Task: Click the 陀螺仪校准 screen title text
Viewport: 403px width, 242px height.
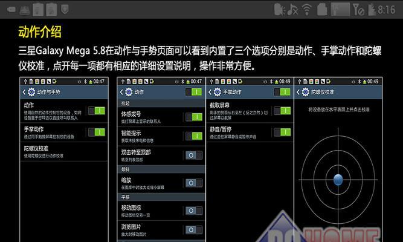Action: pos(322,92)
